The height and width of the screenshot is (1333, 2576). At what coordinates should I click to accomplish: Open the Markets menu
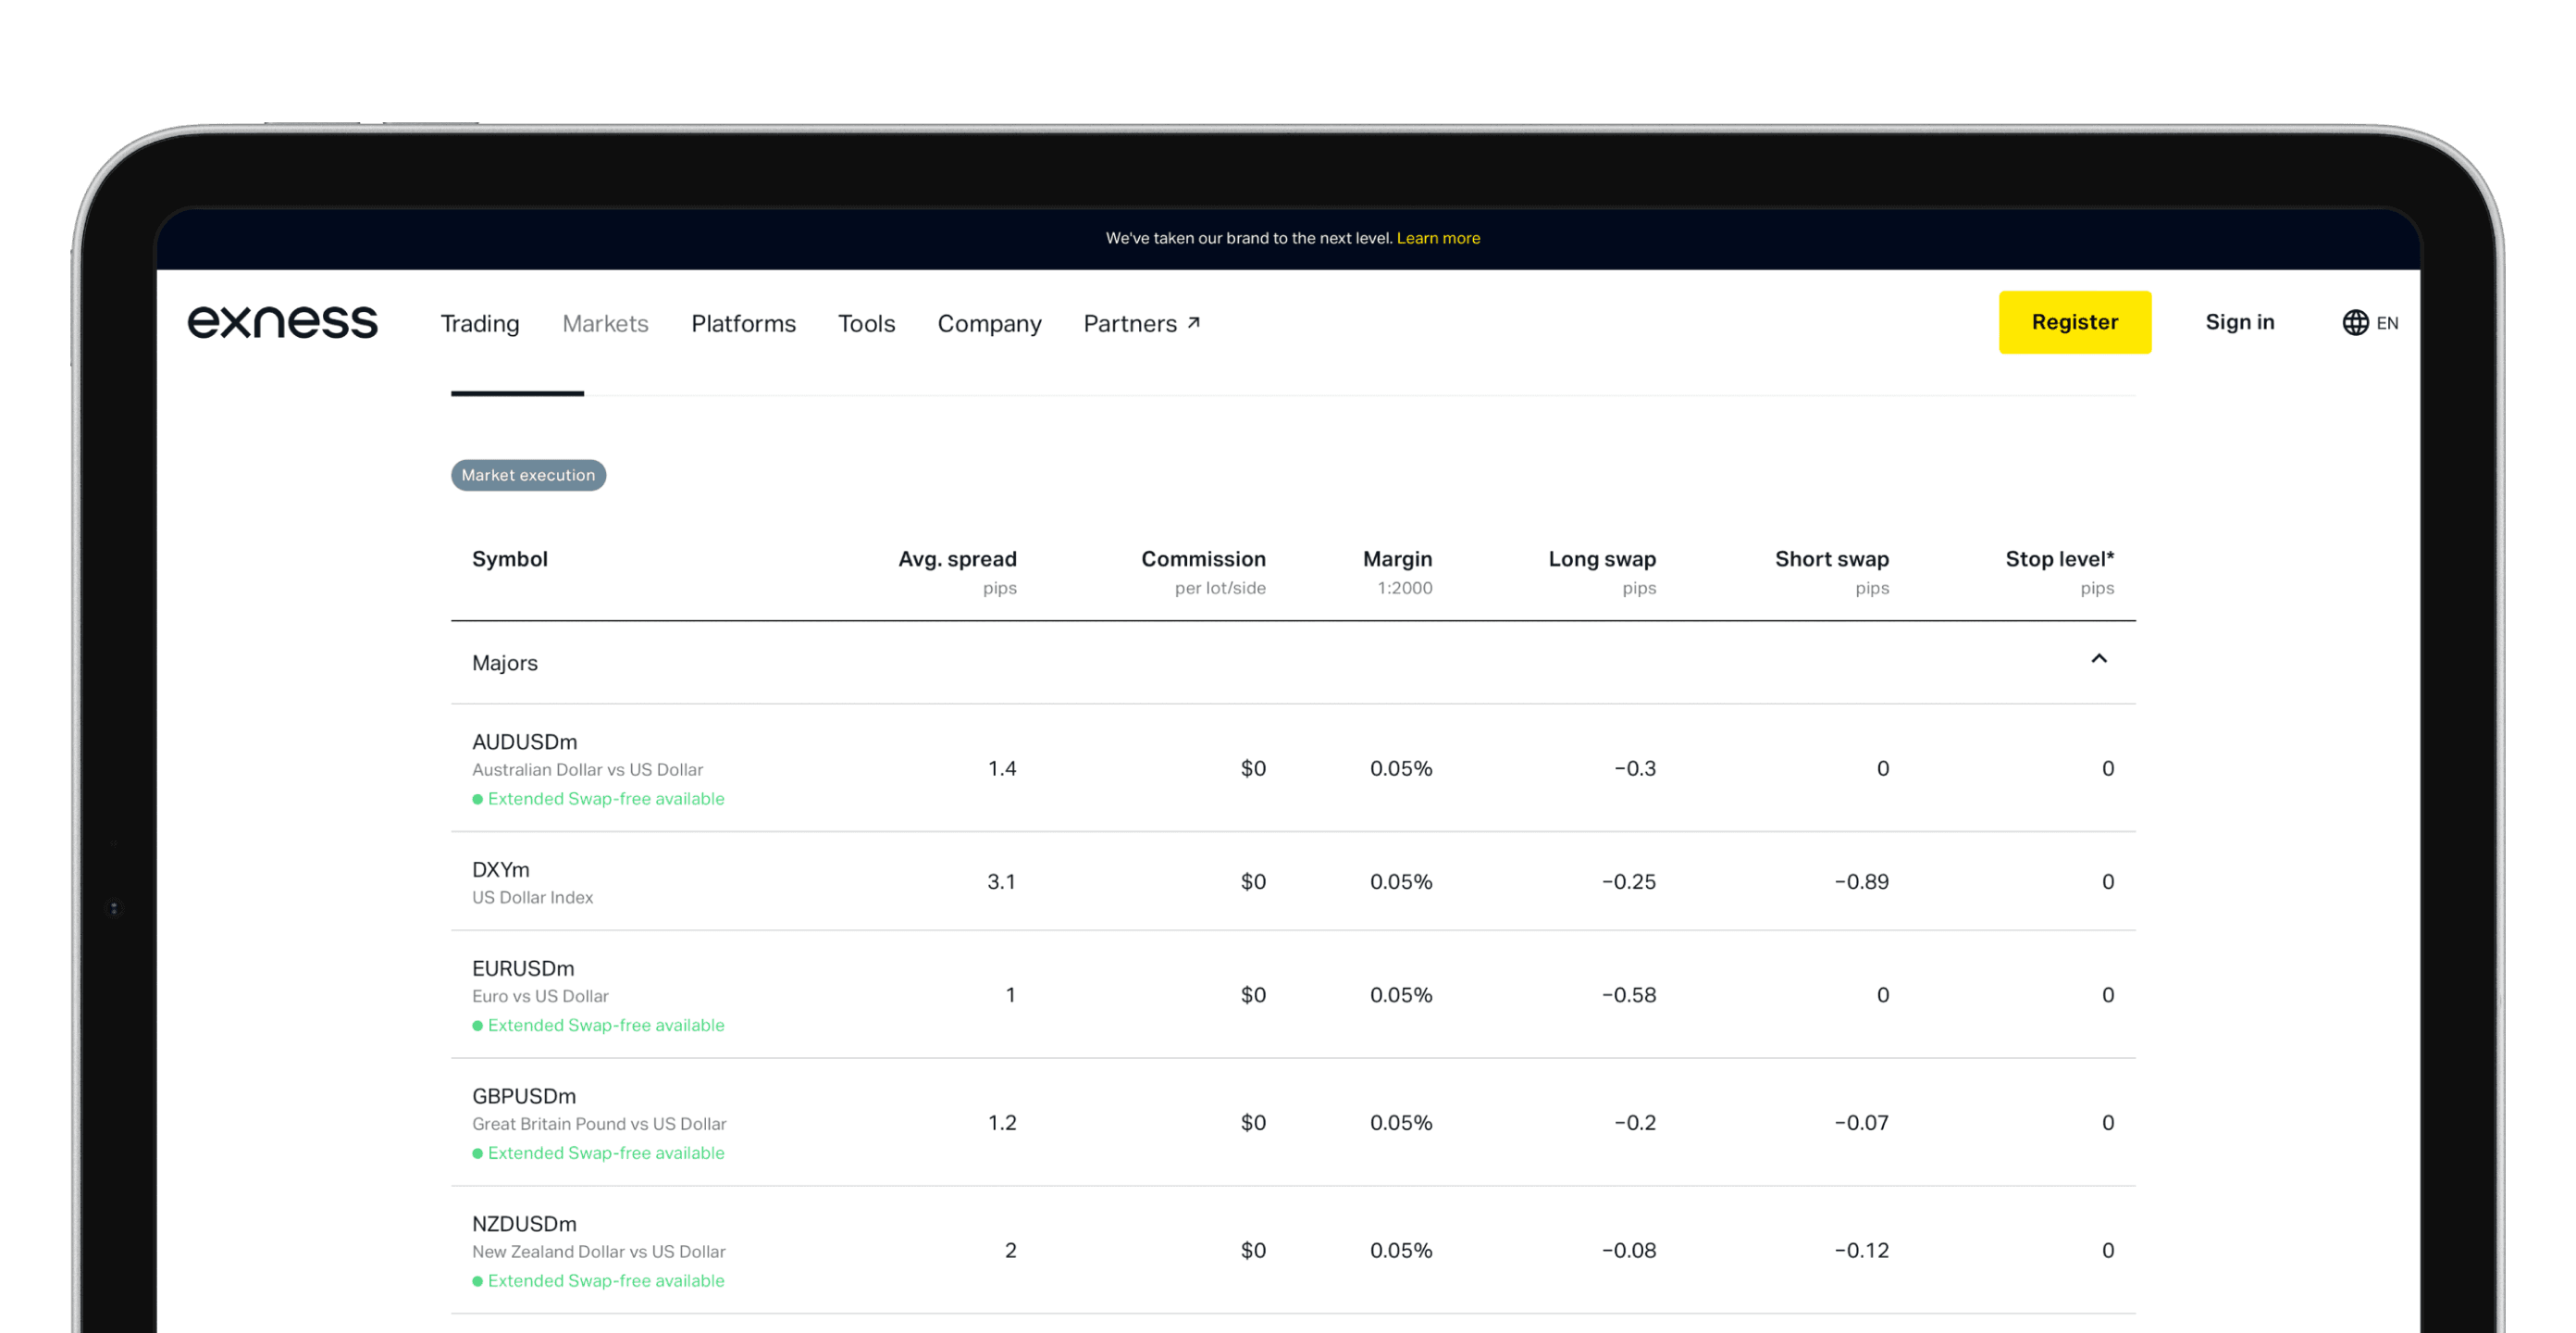(x=605, y=323)
